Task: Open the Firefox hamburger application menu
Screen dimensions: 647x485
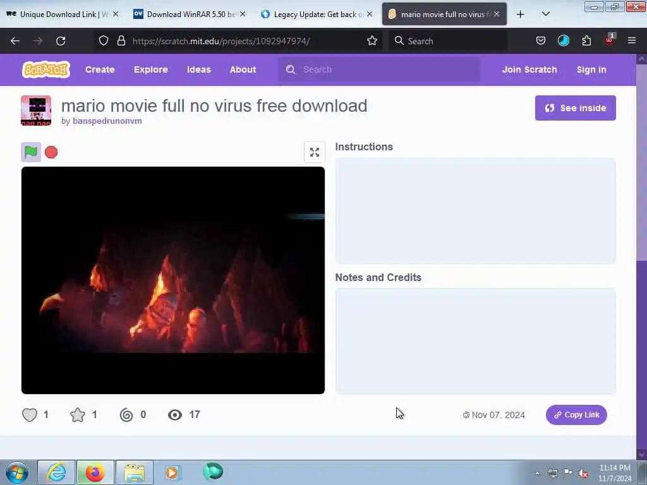Action: click(632, 41)
